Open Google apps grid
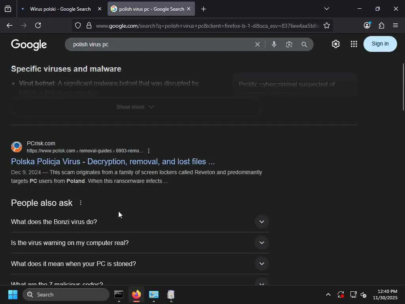 pos(354,44)
